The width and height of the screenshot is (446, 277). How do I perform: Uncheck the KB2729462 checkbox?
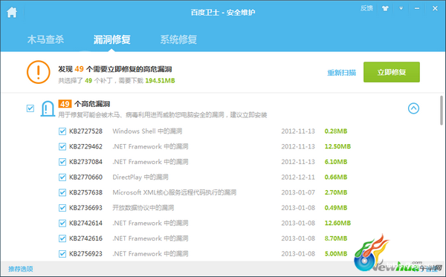62,146
